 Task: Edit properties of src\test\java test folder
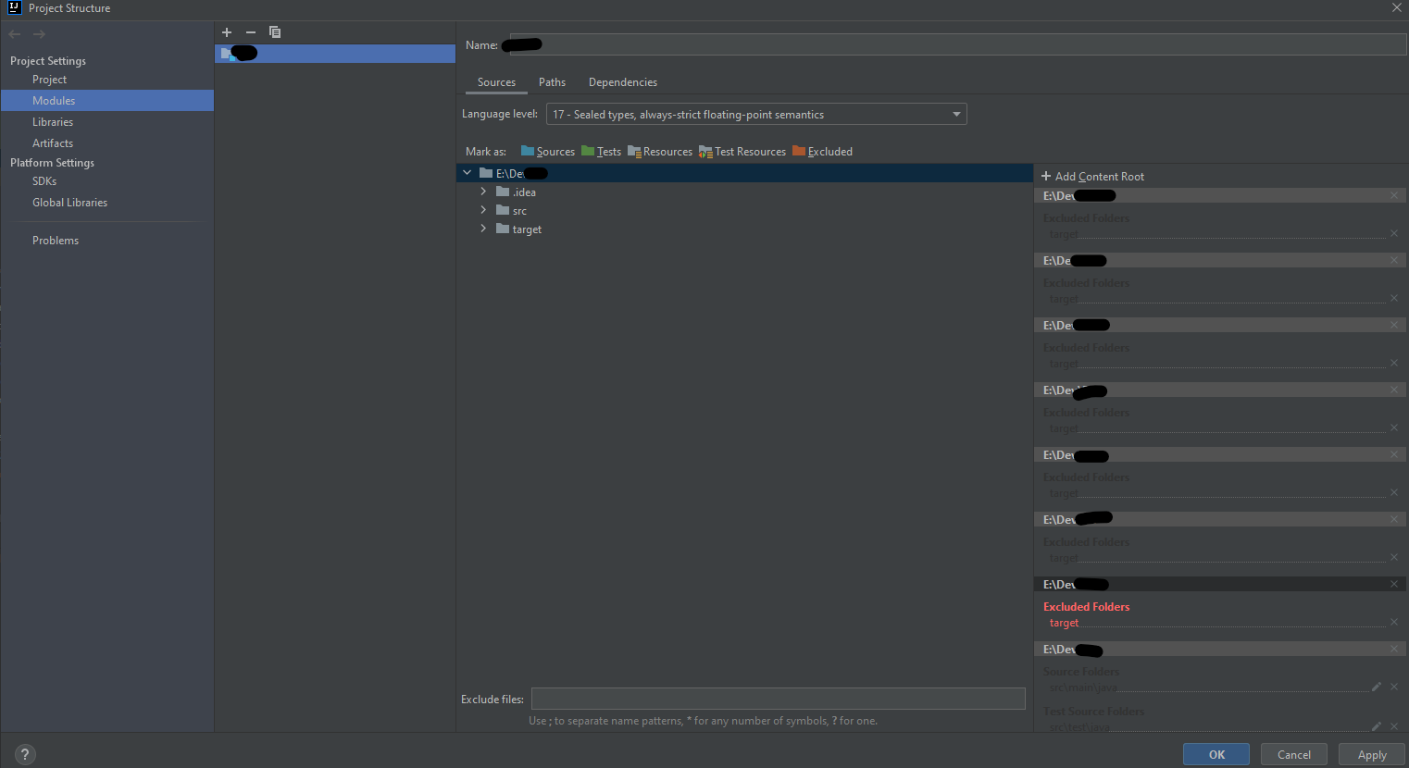pos(1377,726)
